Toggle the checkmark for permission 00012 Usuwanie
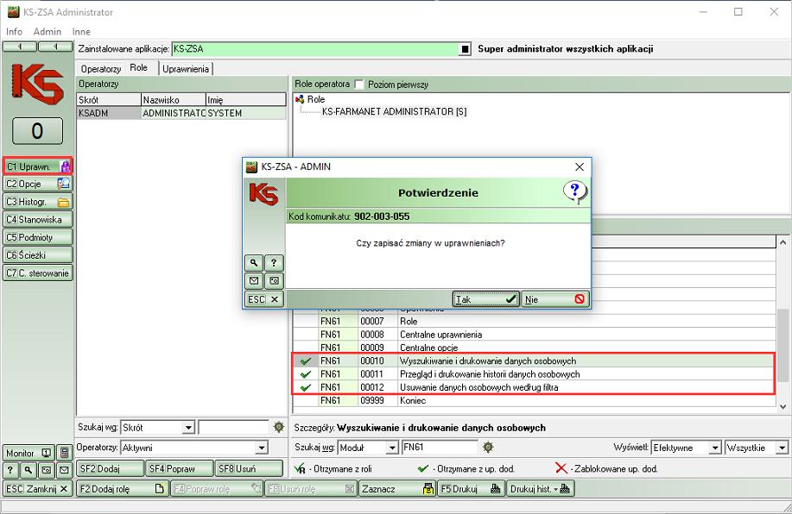792x514 pixels. (306, 387)
